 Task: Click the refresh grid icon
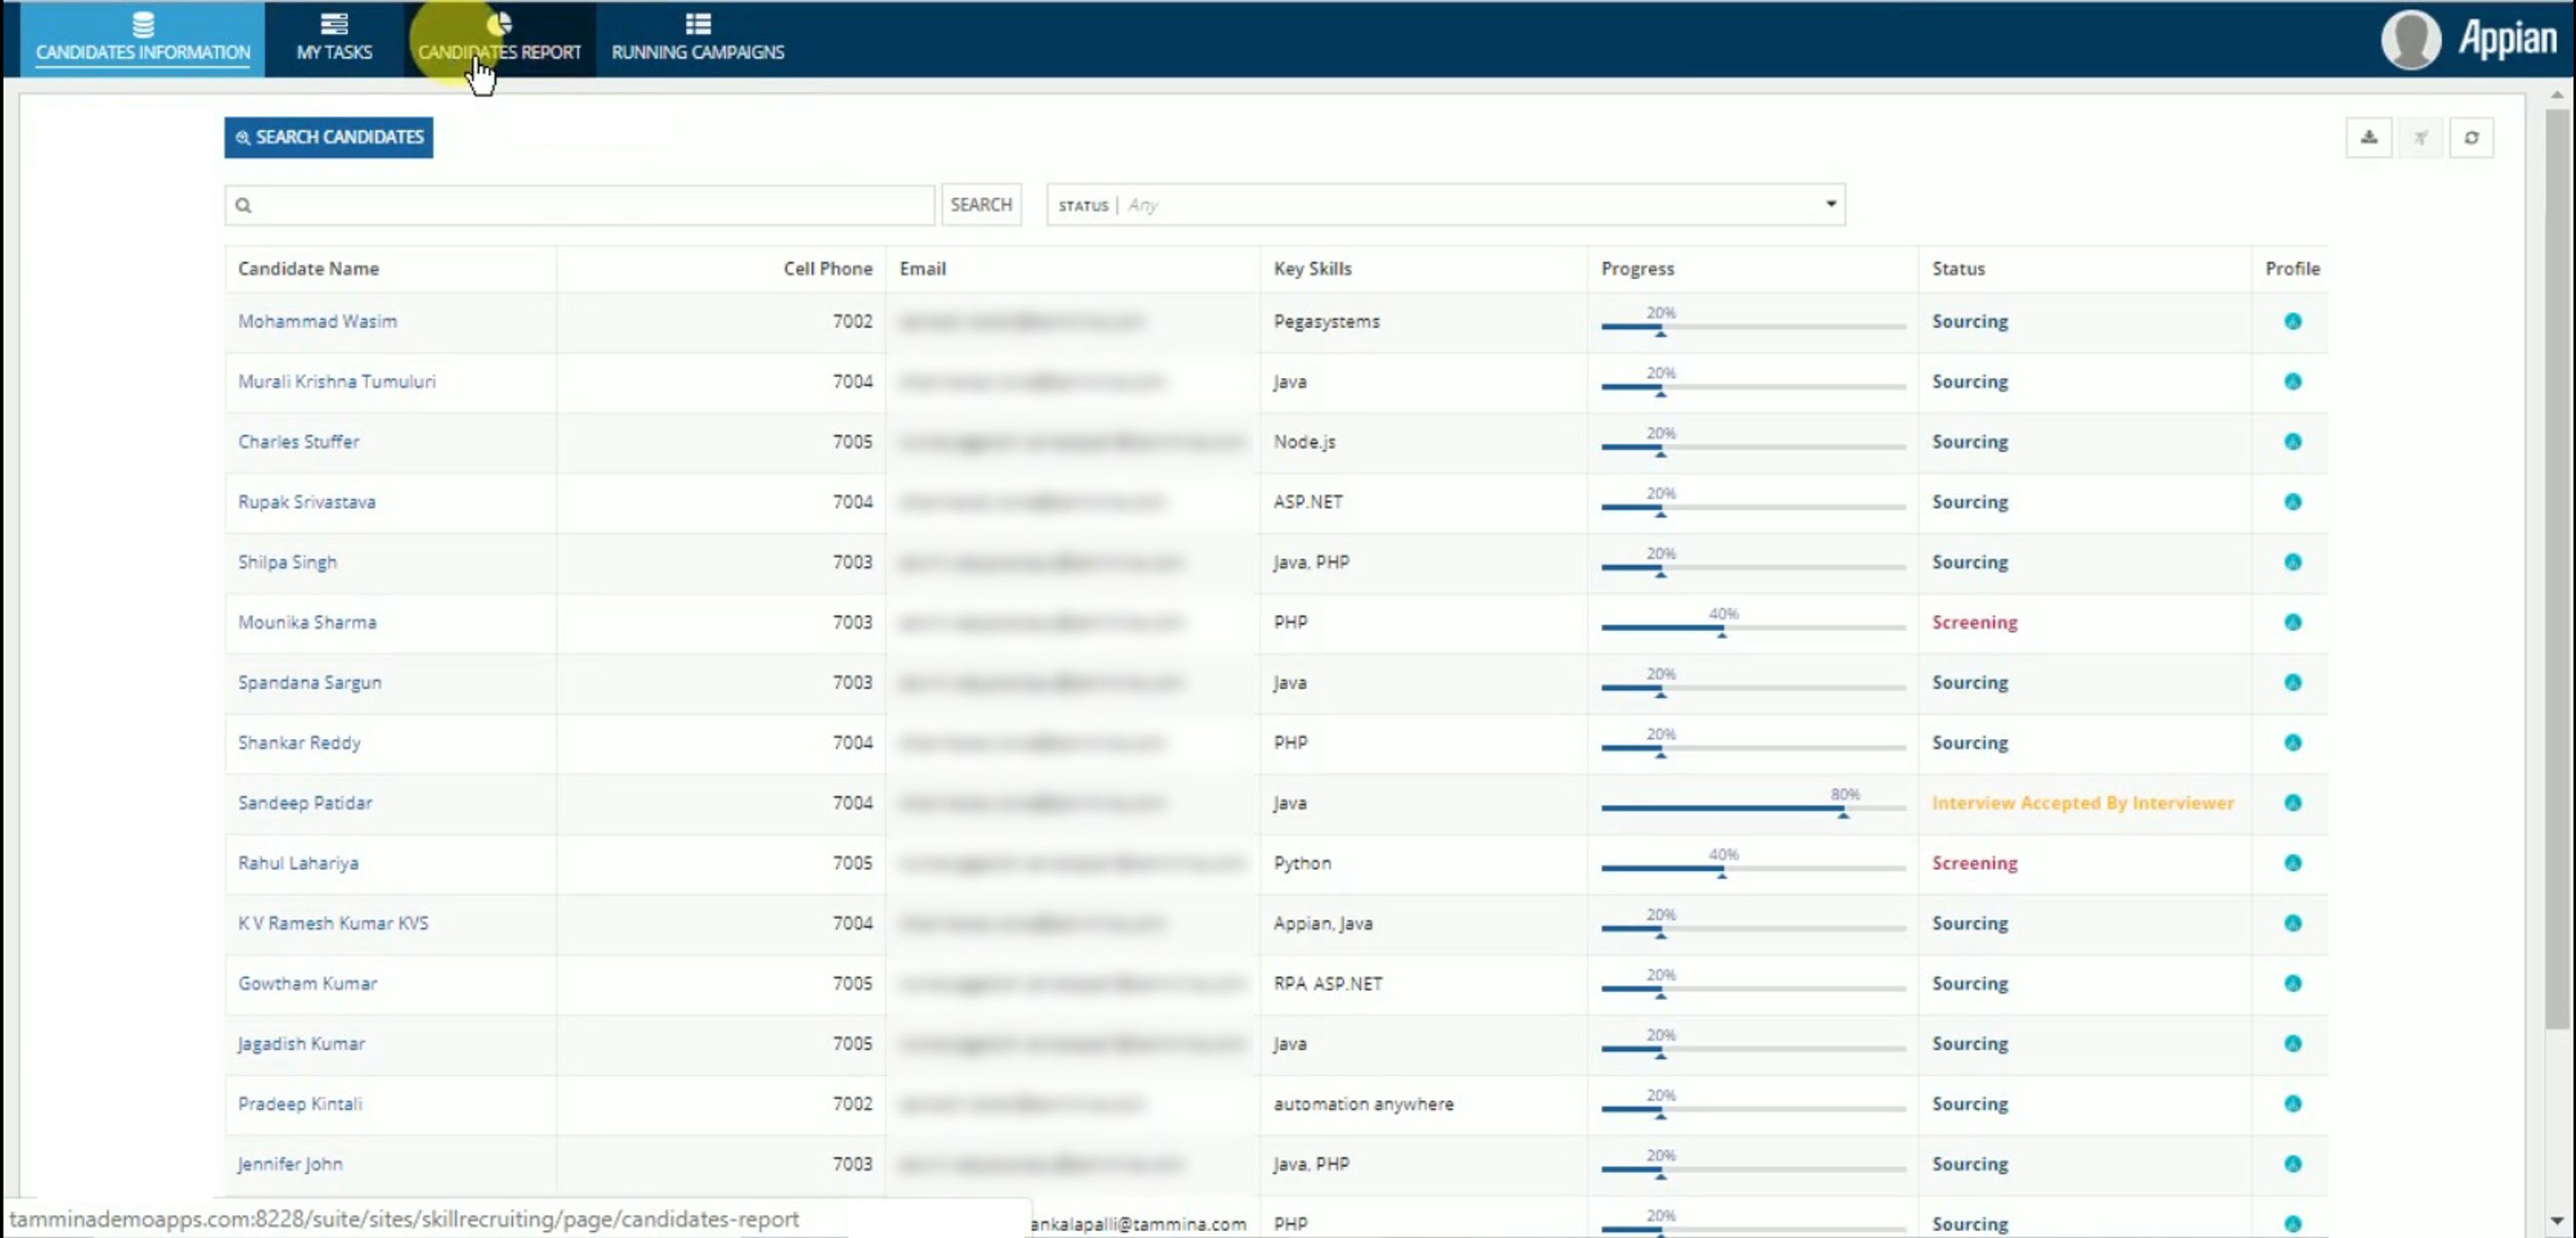(x=2471, y=138)
